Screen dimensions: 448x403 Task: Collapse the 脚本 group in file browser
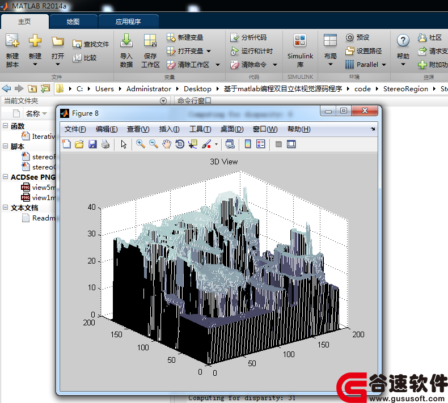(5, 146)
